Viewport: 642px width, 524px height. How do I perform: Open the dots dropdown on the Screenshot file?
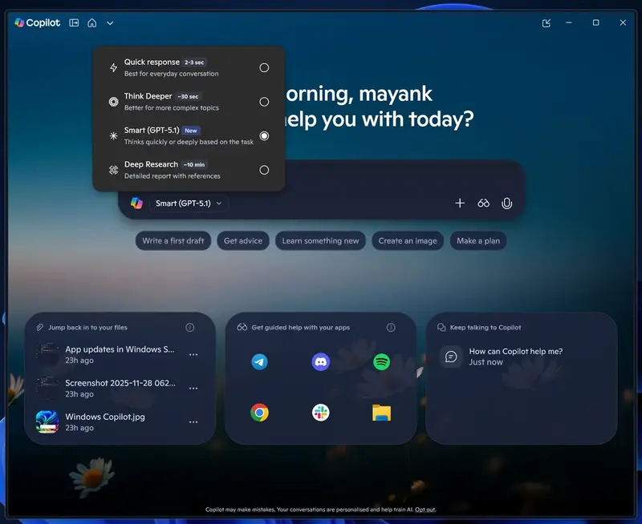(193, 388)
